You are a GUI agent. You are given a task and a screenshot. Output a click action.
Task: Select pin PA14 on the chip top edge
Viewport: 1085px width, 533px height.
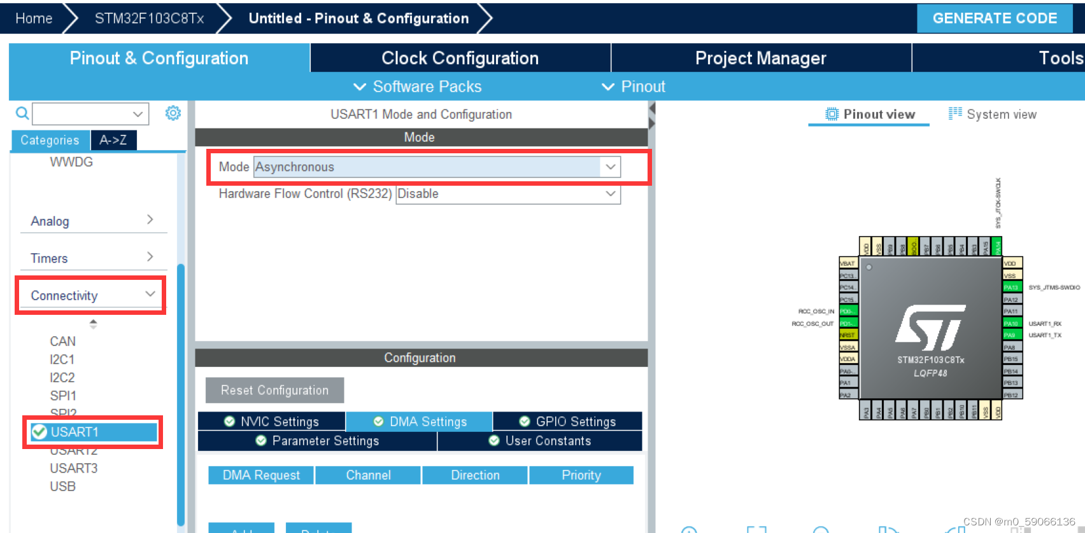(x=996, y=246)
